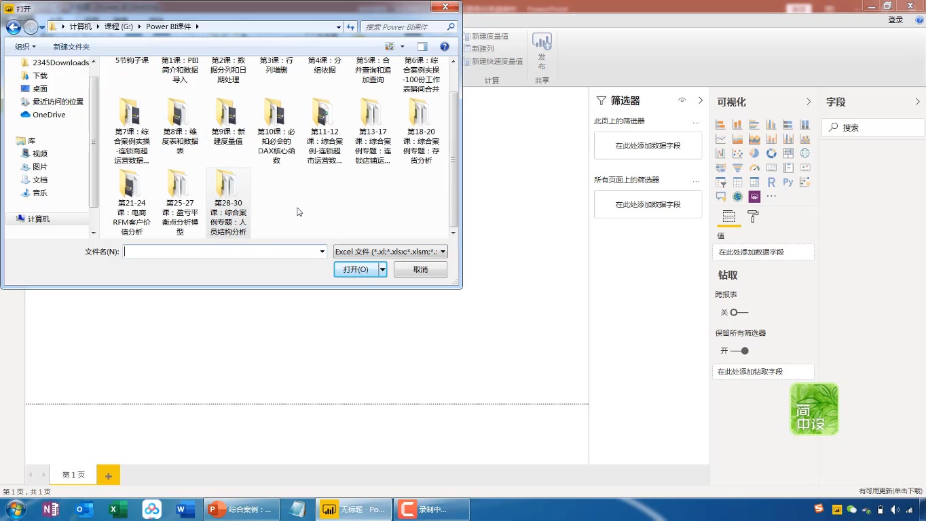Turn on the 跨报表 drillthrough toggle

739,313
